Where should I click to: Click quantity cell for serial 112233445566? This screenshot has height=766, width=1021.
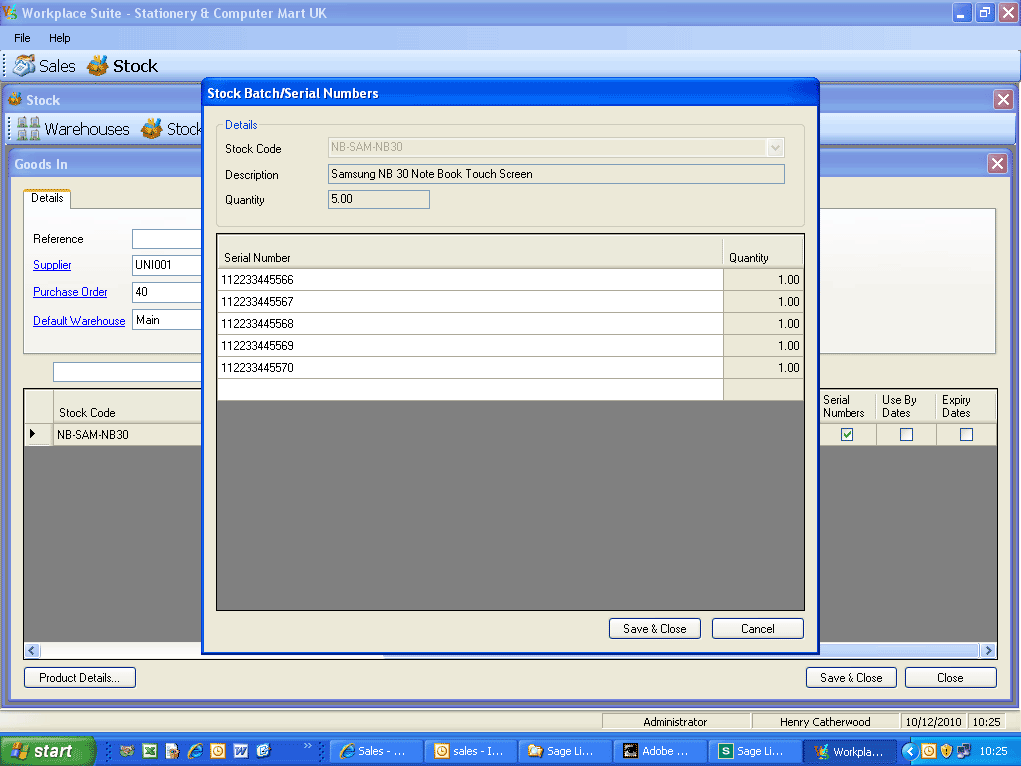(763, 280)
